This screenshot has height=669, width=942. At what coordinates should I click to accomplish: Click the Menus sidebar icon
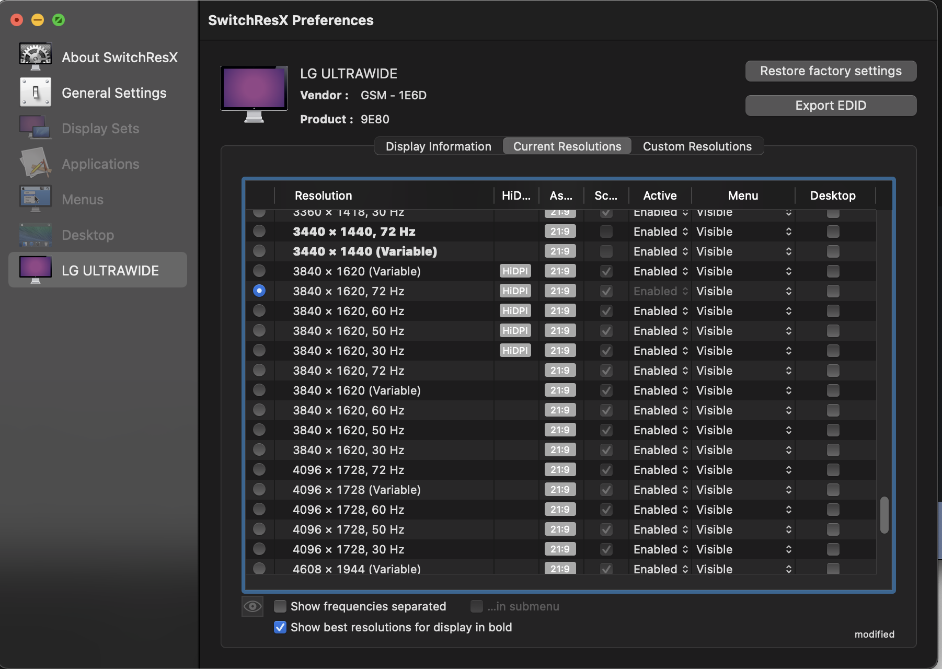[x=35, y=199]
